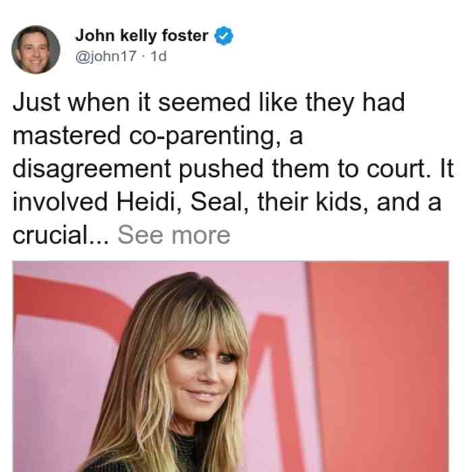Click the red curved letter in photo background
This screenshot has height=472, width=472.
pos(69,301)
